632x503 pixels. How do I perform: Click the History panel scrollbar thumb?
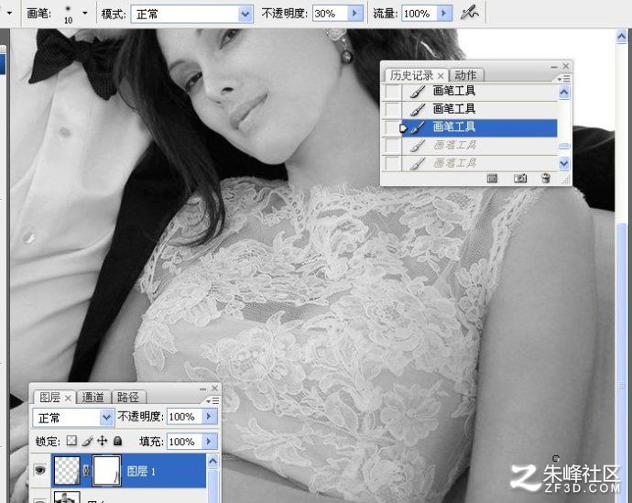coord(564,146)
